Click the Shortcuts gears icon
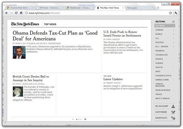 173,118
